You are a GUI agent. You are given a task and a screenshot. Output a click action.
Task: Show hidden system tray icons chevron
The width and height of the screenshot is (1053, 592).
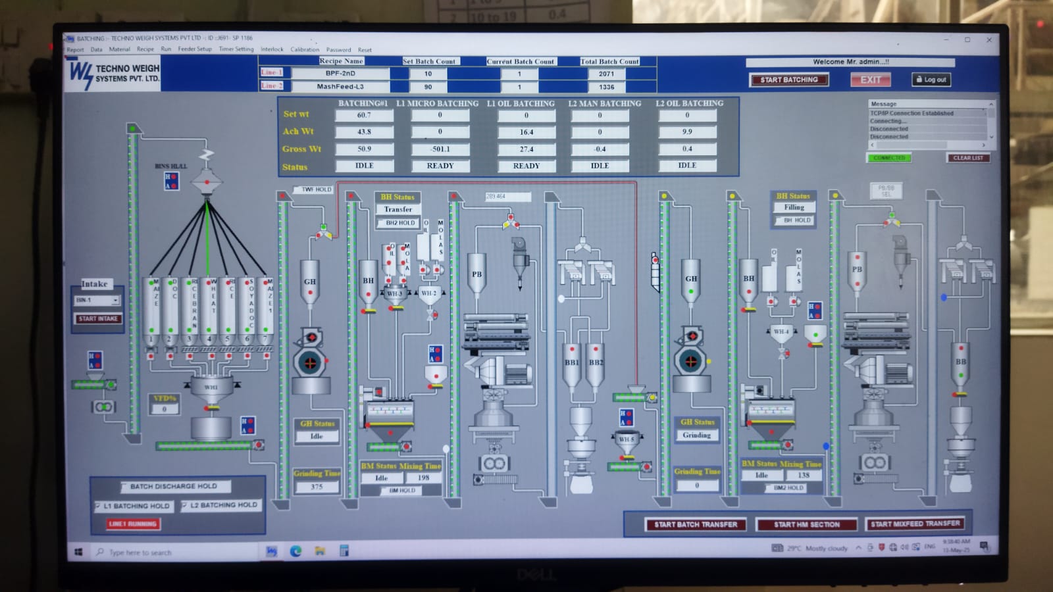(x=858, y=547)
